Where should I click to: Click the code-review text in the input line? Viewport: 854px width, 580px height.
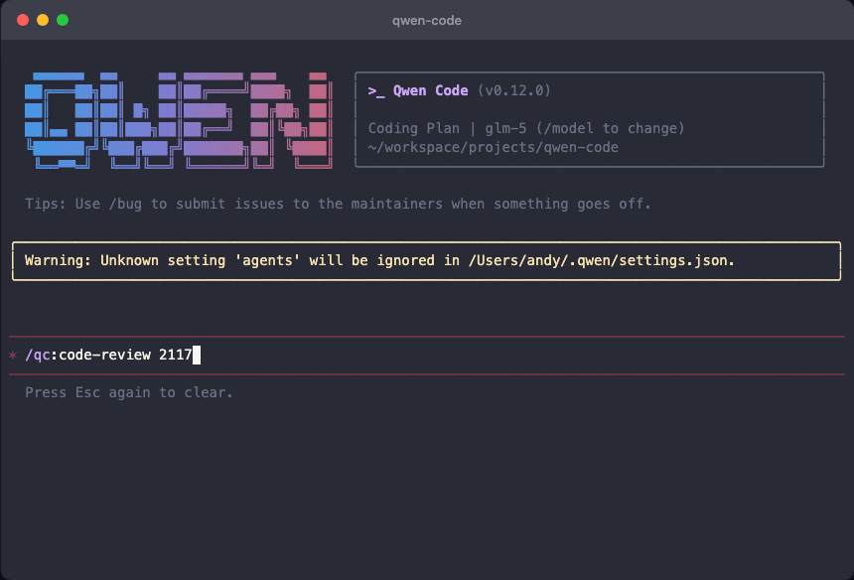pyautogui.click(x=104, y=355)
